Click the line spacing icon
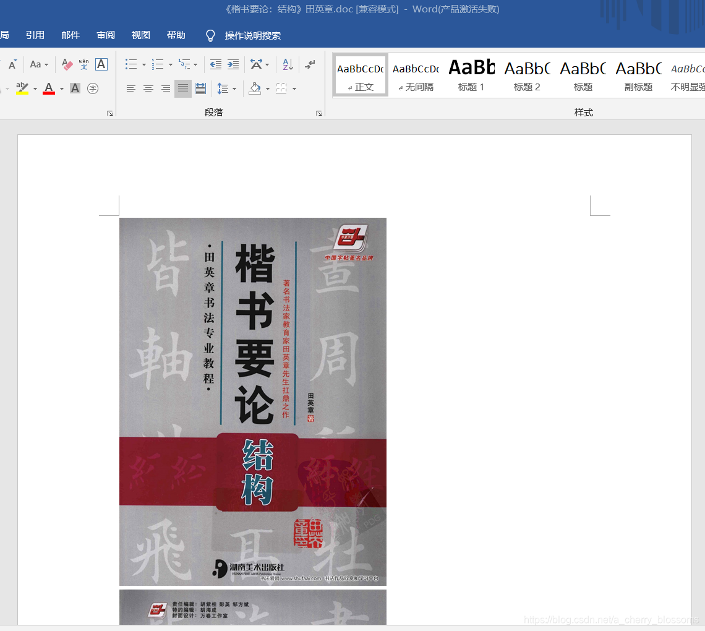Viewport: 705px width, 631px height. 223,88
